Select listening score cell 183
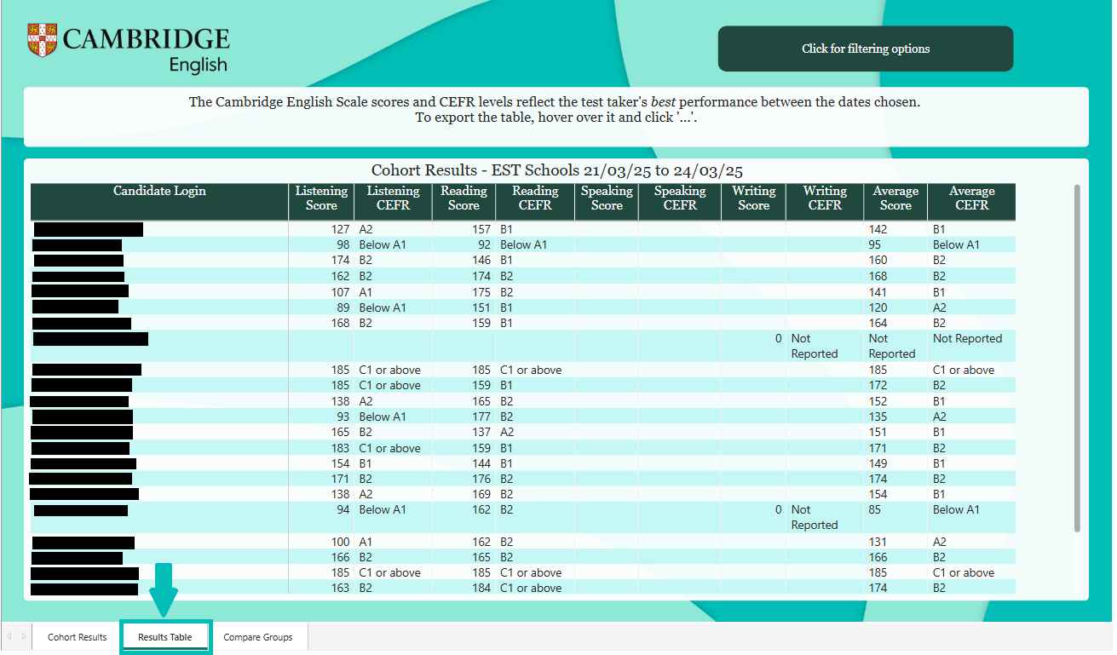 [341, 448]
